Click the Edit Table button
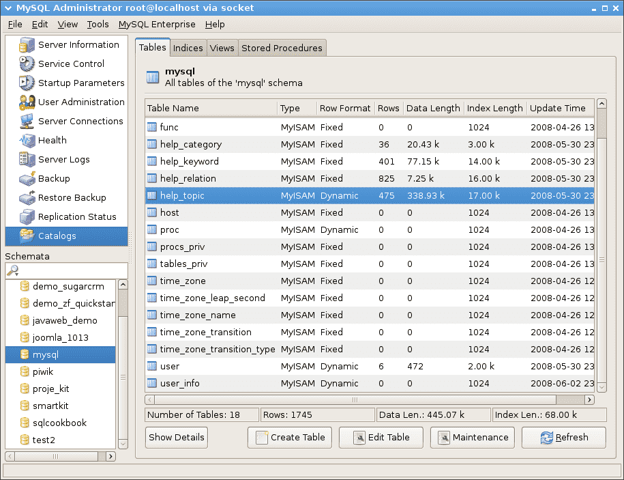 point(381,438)
